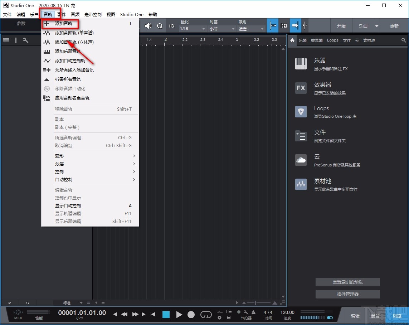Click the Return to zero button

153,314
